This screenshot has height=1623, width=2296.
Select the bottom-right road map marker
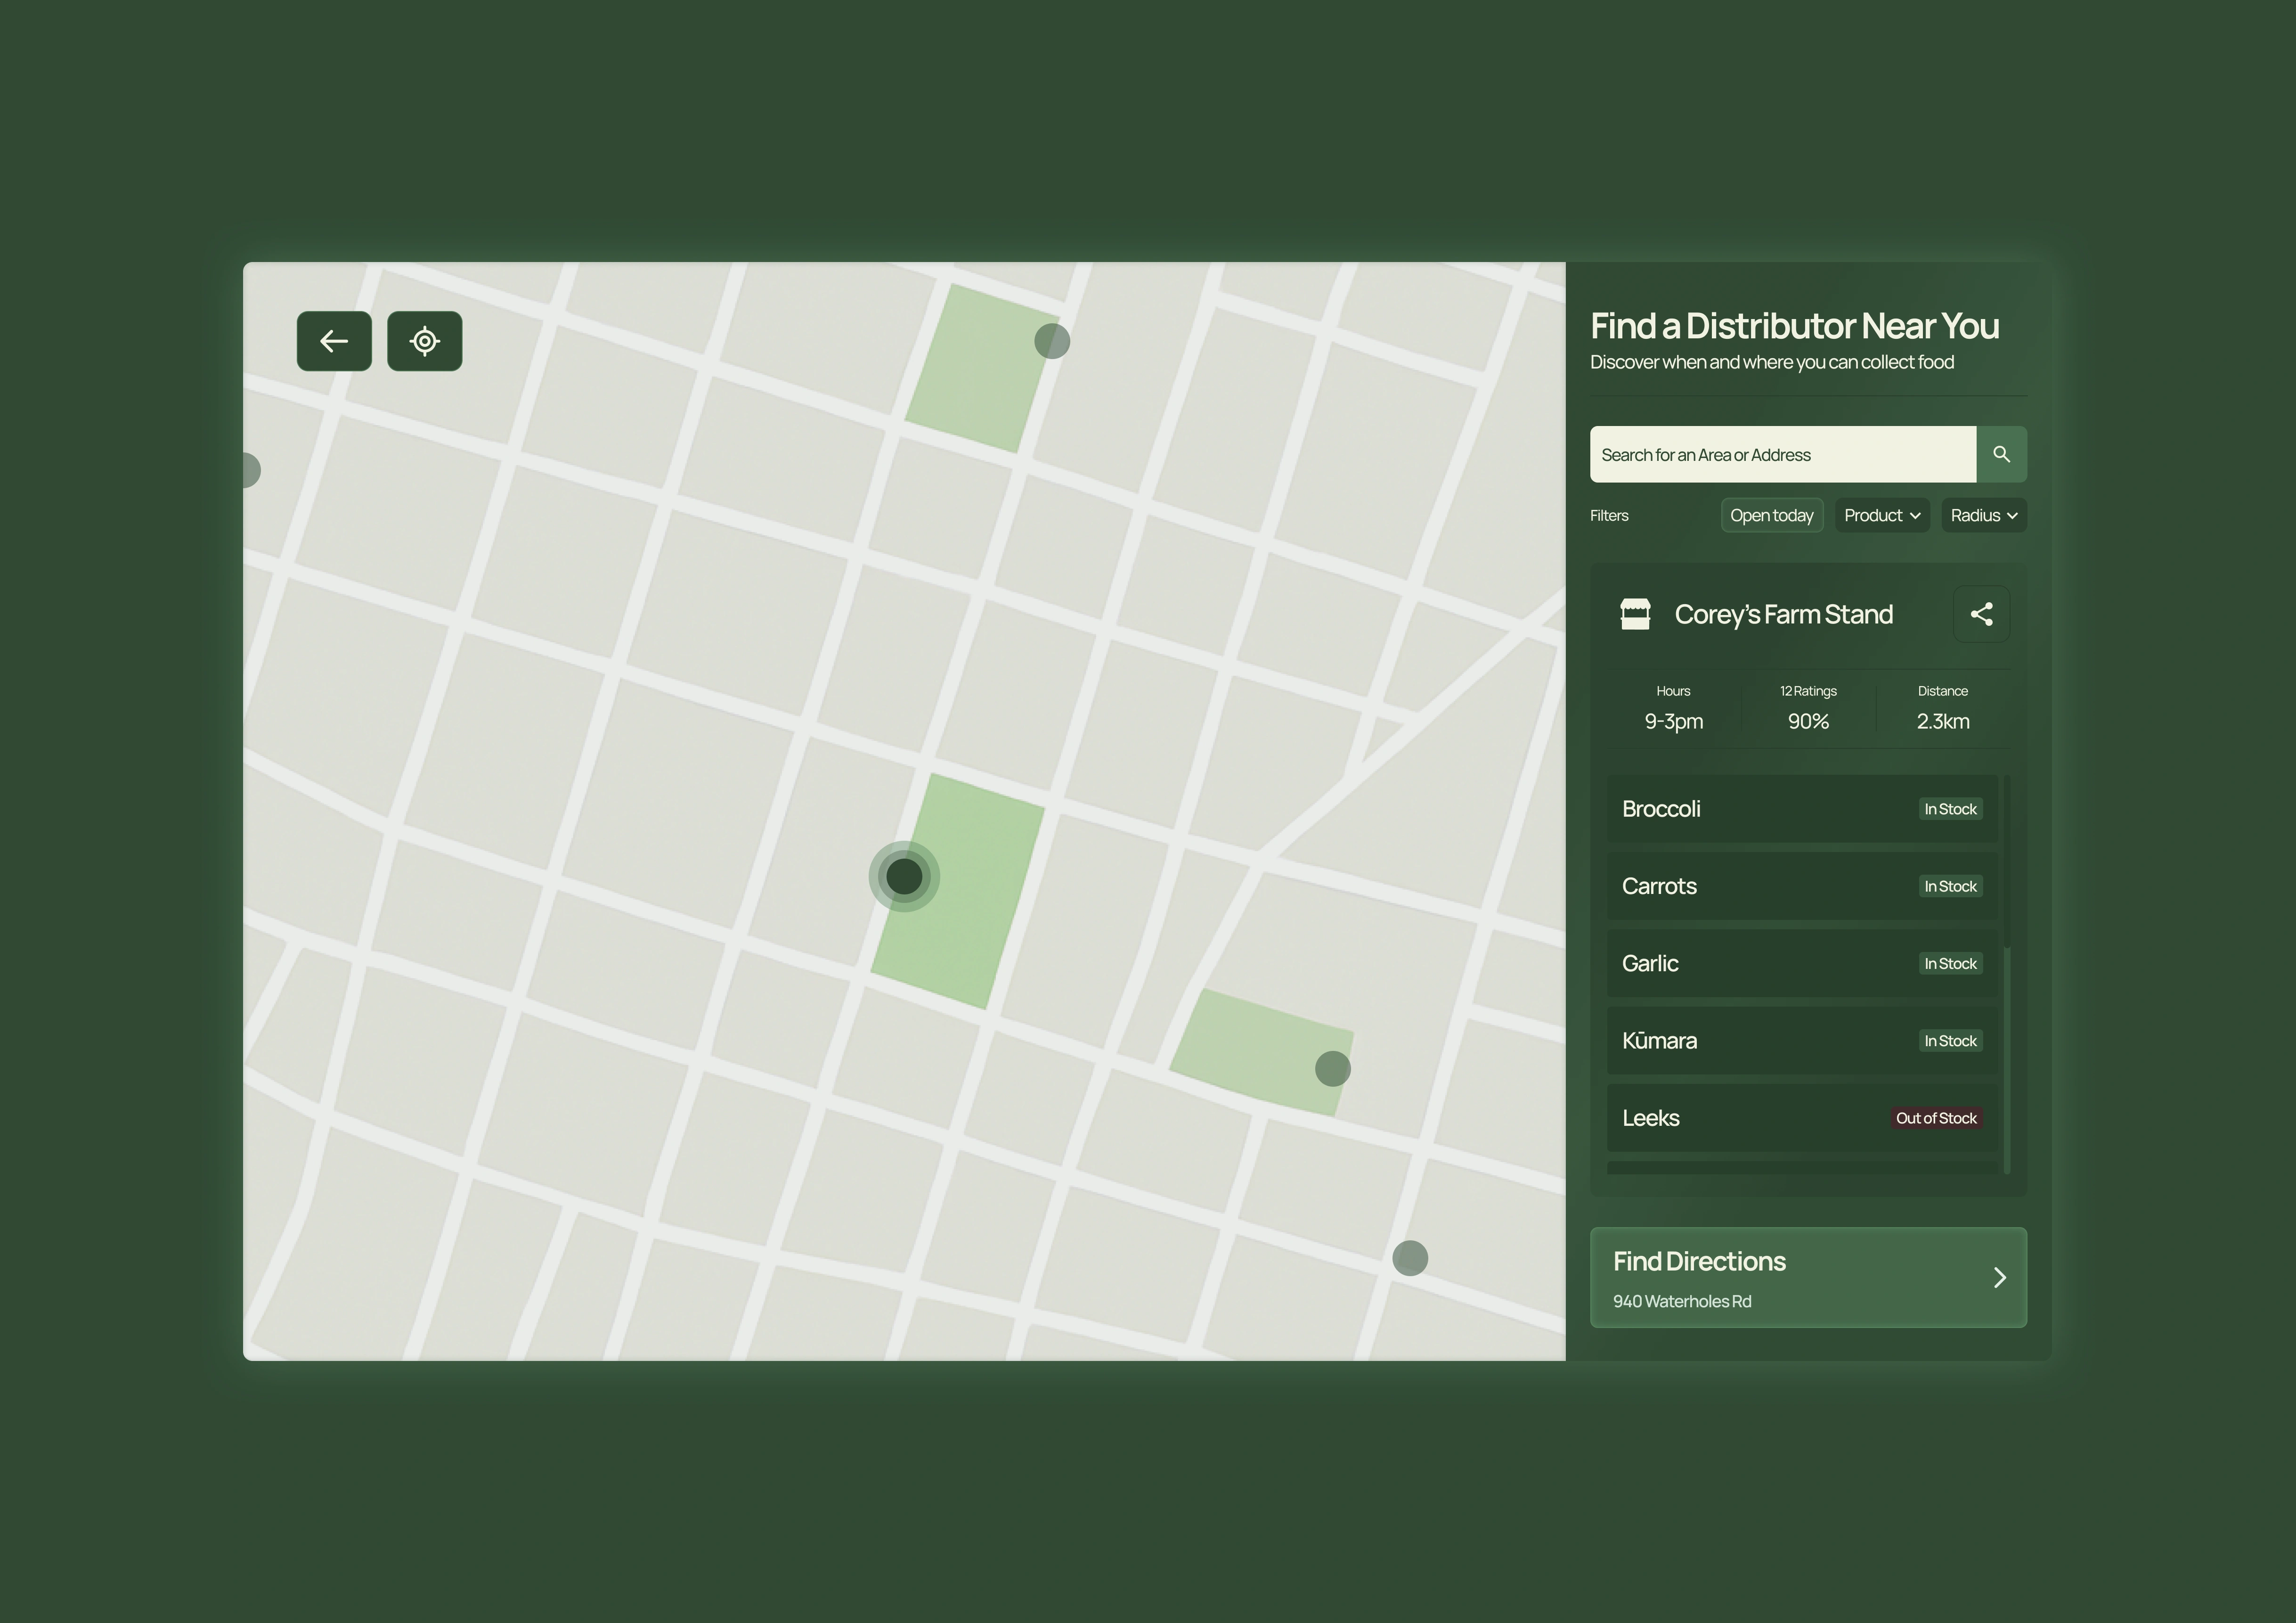pyautogui.click(x=1410, y=1258)
